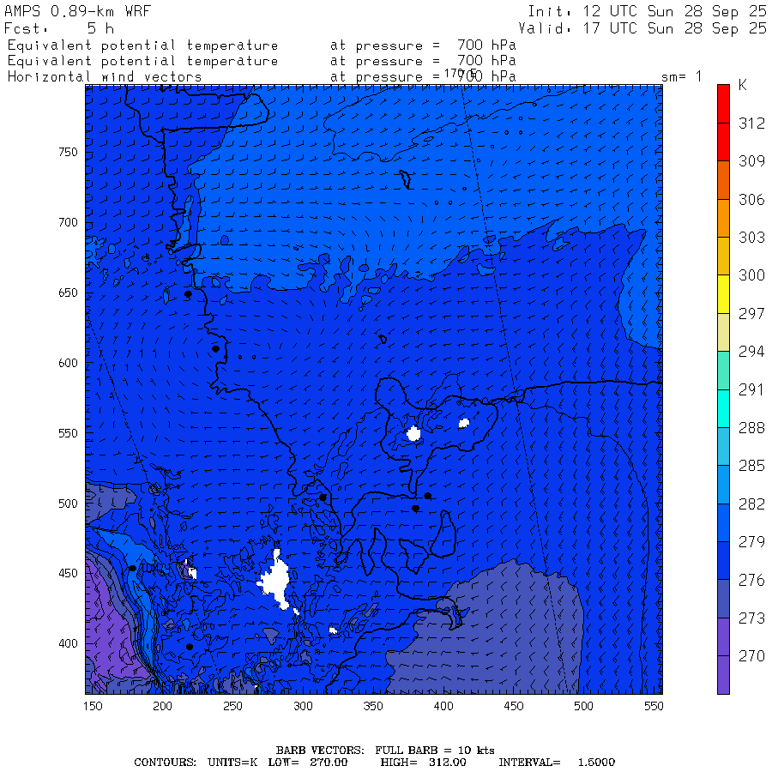
Task: Click the 500 x-axis tick label
Action: 583,706
